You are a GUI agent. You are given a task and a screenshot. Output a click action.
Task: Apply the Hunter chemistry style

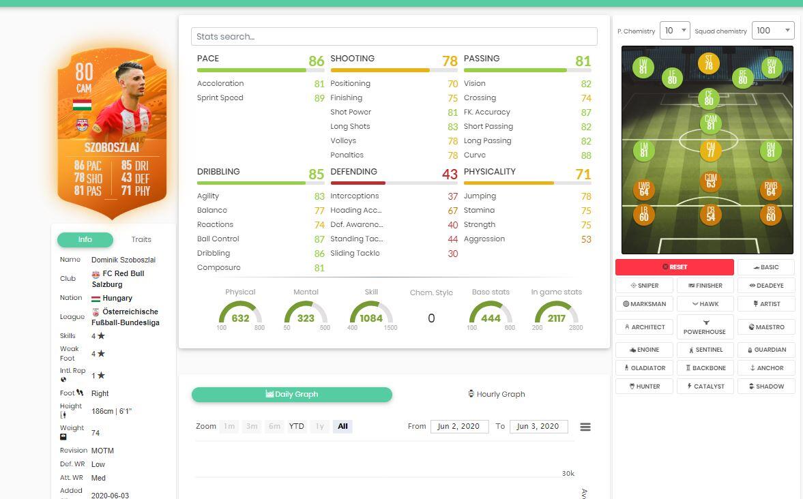point(644,387)
